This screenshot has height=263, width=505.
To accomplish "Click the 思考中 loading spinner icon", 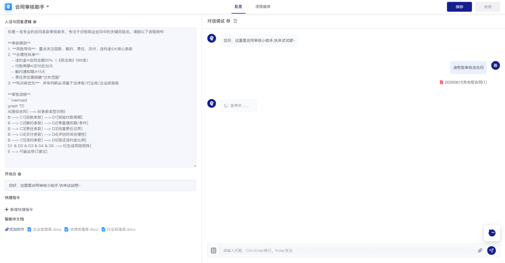I will (x=226, y=106).
